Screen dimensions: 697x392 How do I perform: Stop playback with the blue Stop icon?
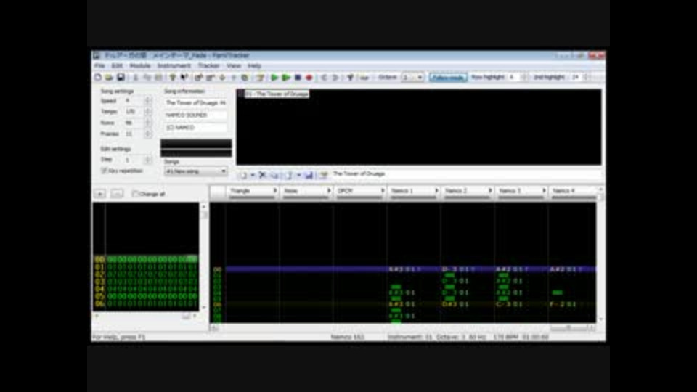298,78
